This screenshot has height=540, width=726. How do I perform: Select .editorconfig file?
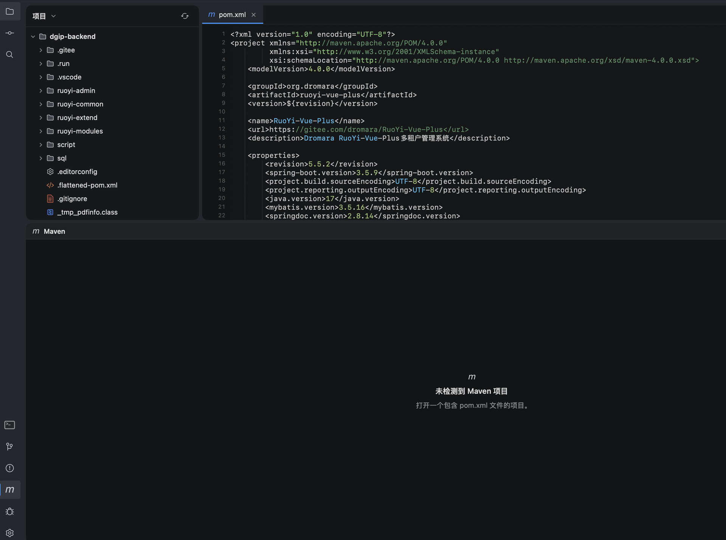pyautogui.click(x=77, y=172)
